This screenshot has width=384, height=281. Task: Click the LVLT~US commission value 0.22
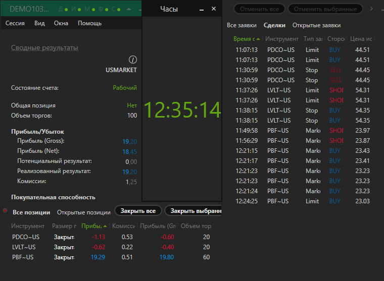coord(127,247)
